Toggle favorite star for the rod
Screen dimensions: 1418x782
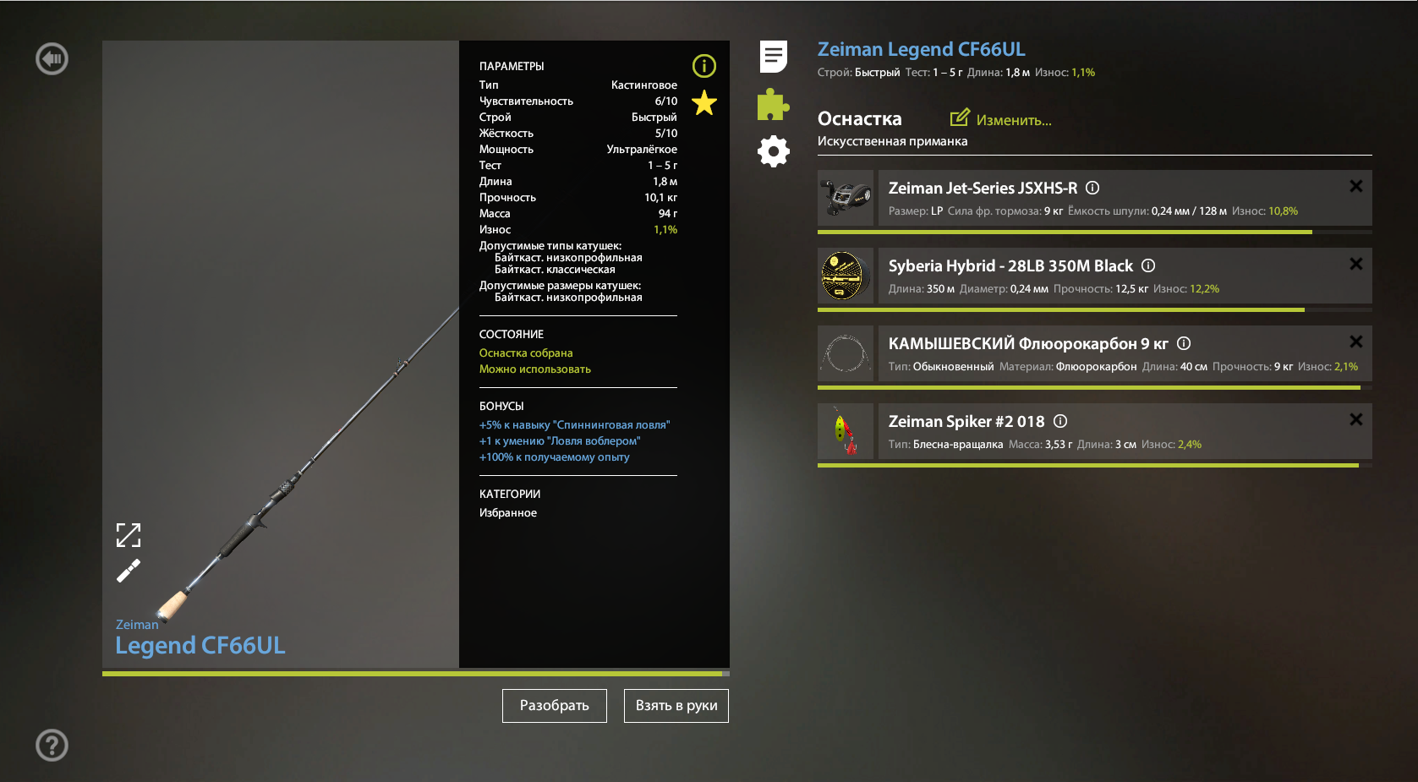coord(704,103)
